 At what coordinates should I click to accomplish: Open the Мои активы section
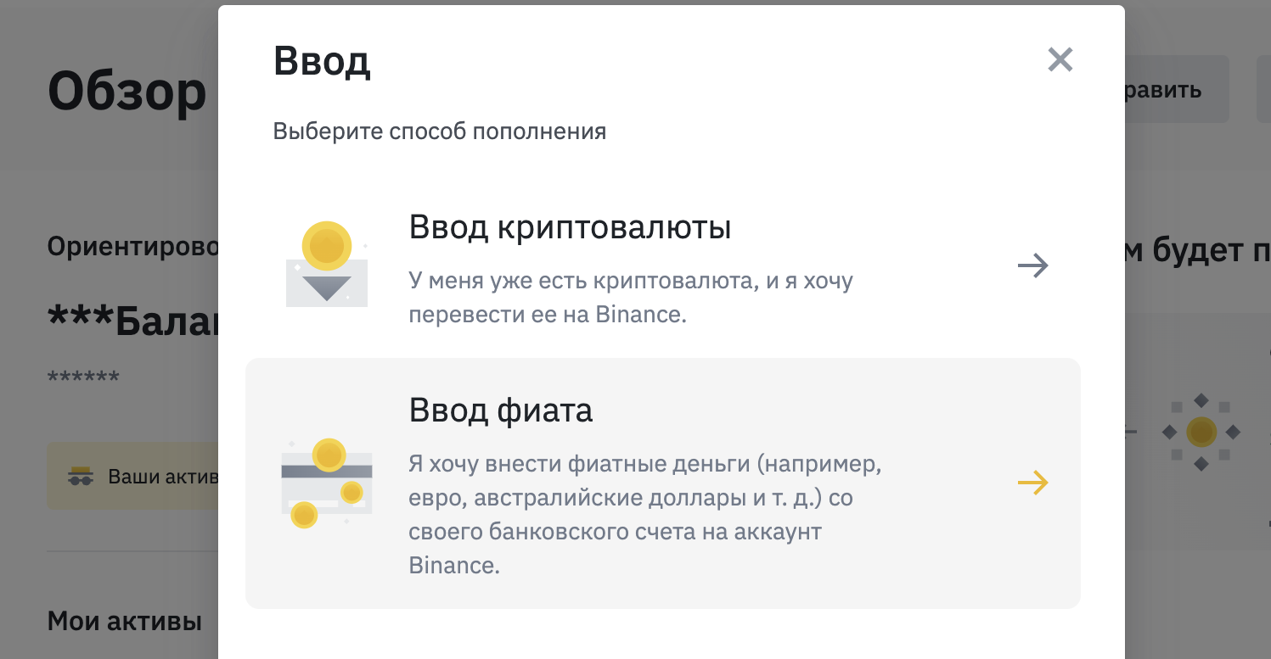tap(125, 622)
